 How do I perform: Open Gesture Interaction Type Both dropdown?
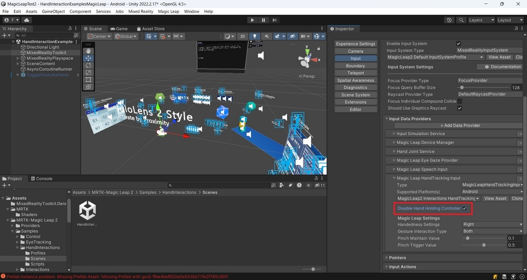pos(492,231)
